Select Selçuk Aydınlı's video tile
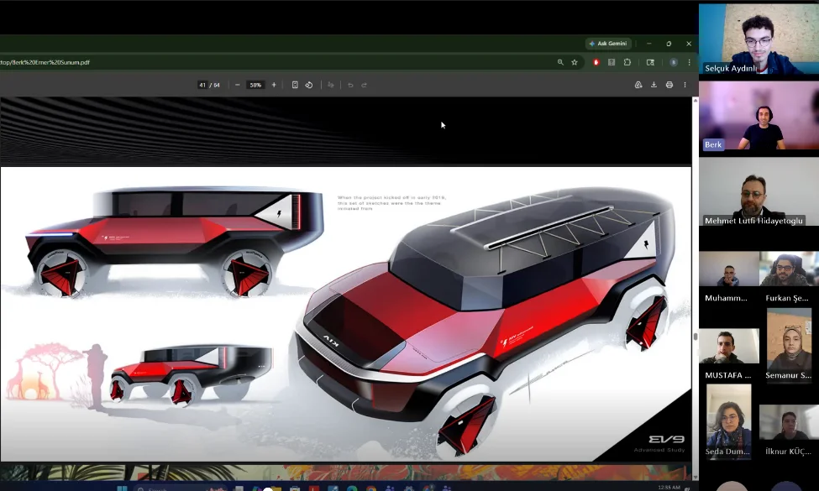Image resolution: width=819 pixels, height=491 pixels. [x=759, y=39]
